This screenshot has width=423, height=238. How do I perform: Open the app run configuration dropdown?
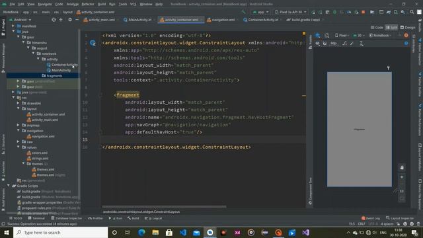pyautogui.click(x=260, y=12)
